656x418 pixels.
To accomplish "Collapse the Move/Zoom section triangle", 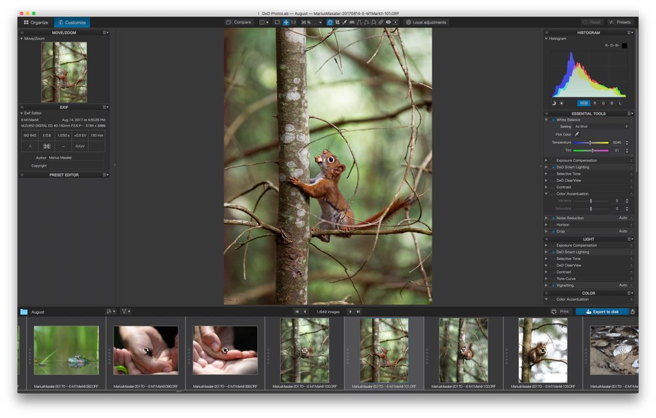I will pos(22,39).
